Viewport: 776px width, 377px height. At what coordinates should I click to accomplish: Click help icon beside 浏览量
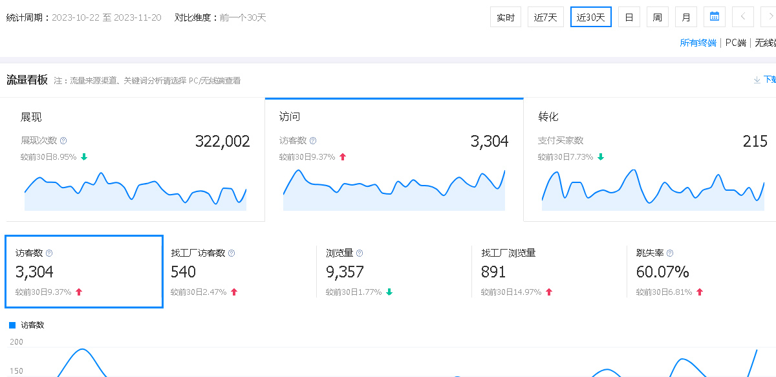360,253
